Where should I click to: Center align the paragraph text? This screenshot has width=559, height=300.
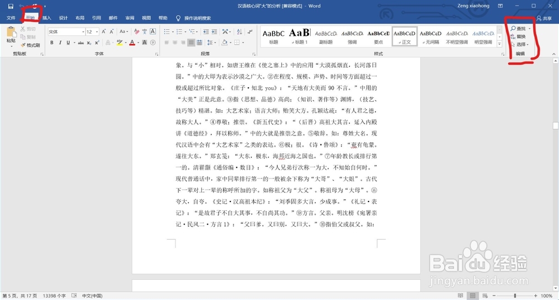coord(175,43)
